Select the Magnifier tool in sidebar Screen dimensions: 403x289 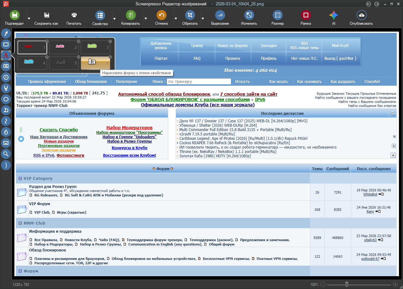6,154
